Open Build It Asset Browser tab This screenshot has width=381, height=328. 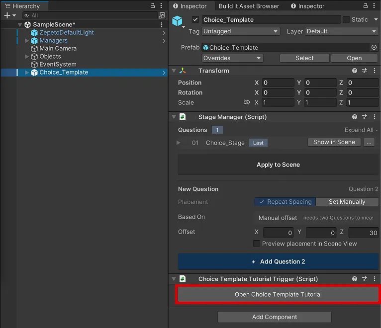point(249,6)
